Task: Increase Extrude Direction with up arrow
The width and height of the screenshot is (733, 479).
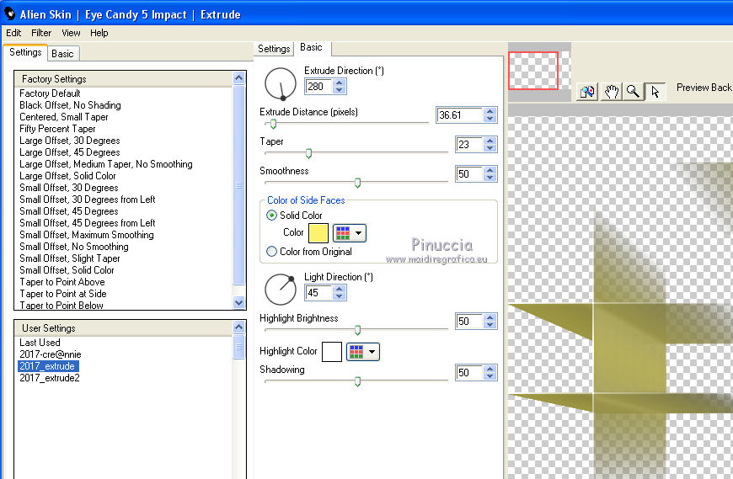Action: (340, 82)
